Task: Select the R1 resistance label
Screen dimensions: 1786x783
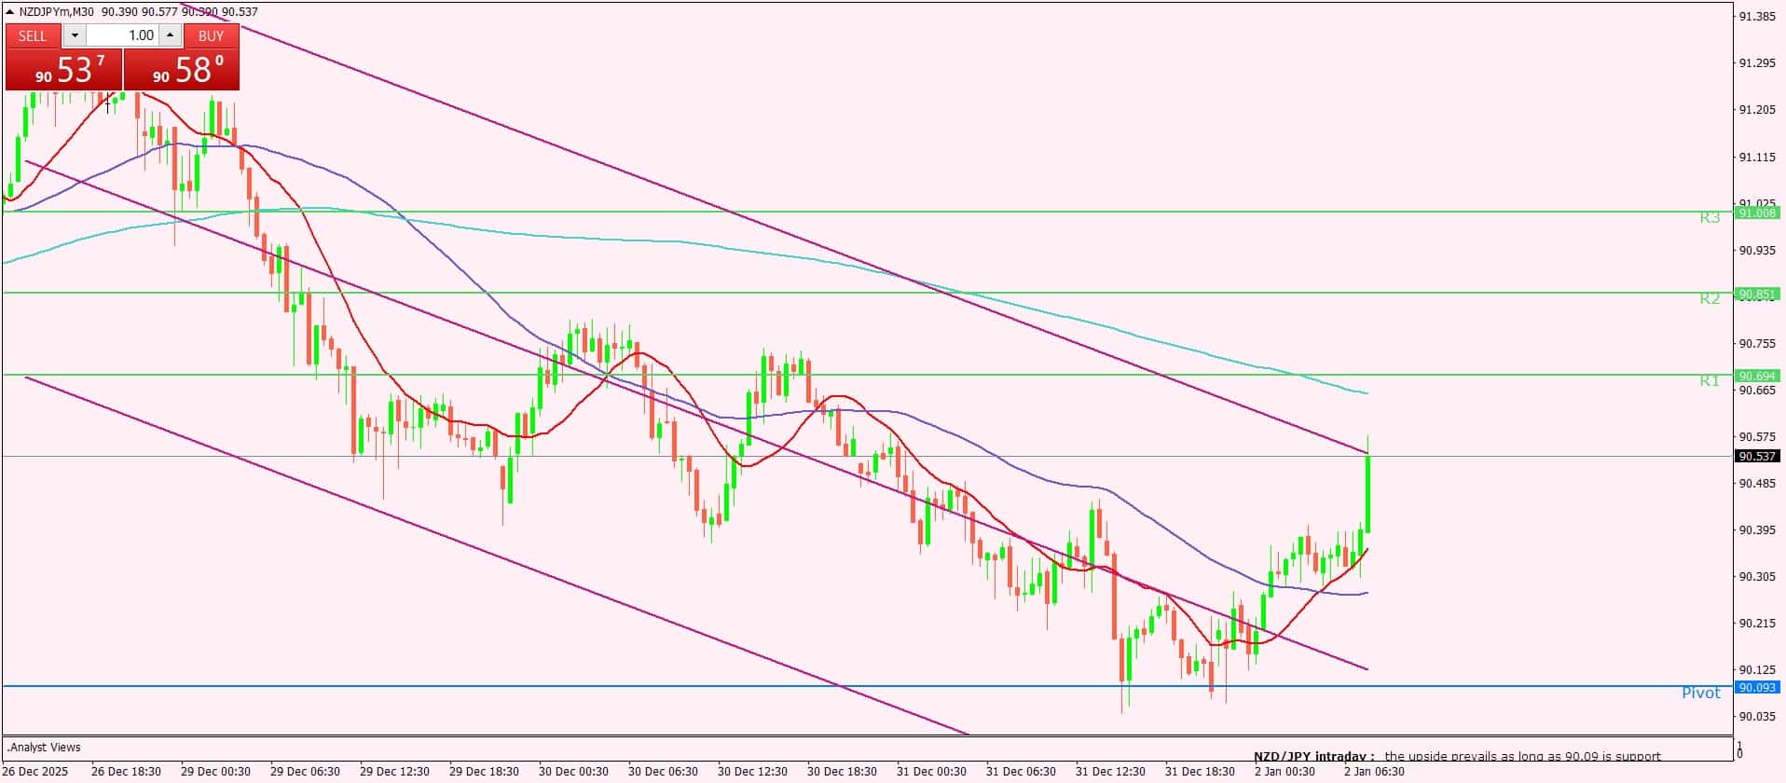Action: tap(1710, 380)
